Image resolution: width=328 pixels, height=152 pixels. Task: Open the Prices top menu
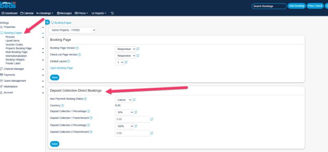click(81, 13)
